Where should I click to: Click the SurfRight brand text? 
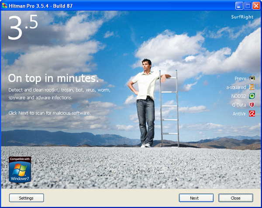242,17
